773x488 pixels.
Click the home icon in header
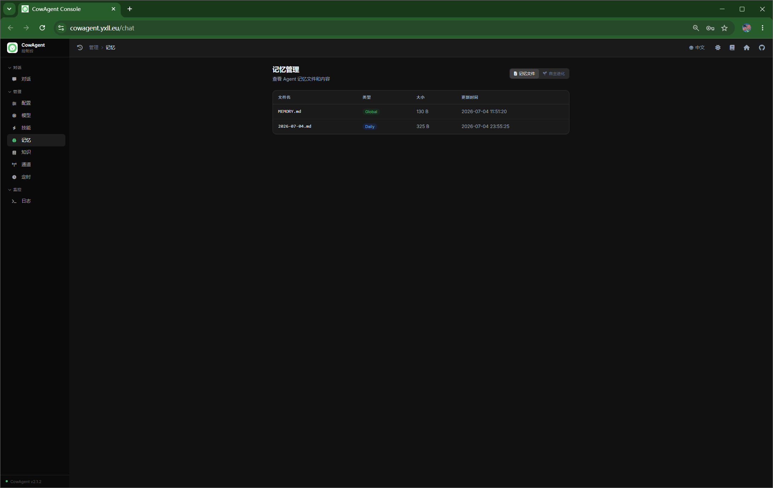(746, 47)
